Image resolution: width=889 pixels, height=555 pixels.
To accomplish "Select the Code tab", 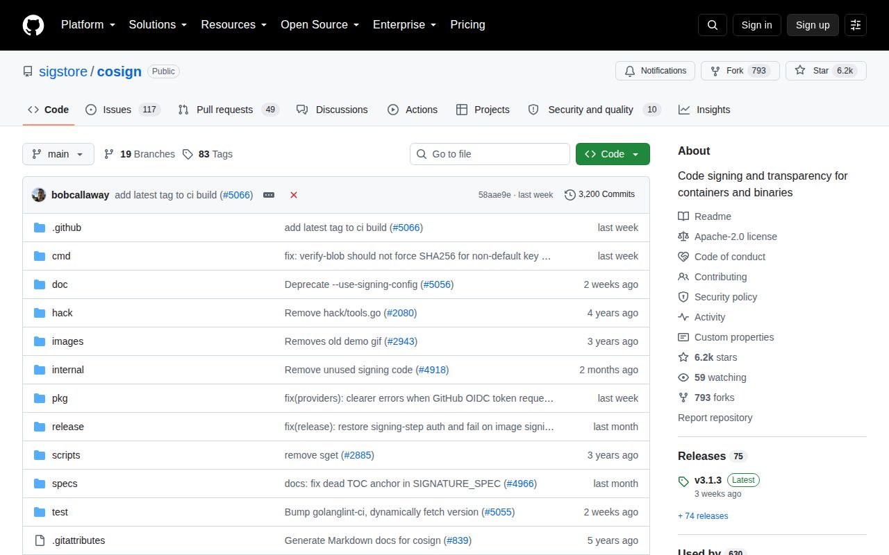I will click(x=49, y=110).
